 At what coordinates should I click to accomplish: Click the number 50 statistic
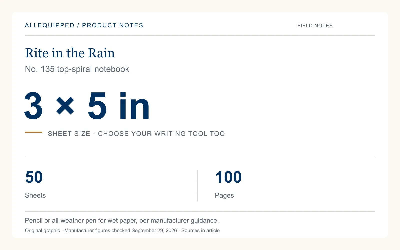tap(34, 177)
